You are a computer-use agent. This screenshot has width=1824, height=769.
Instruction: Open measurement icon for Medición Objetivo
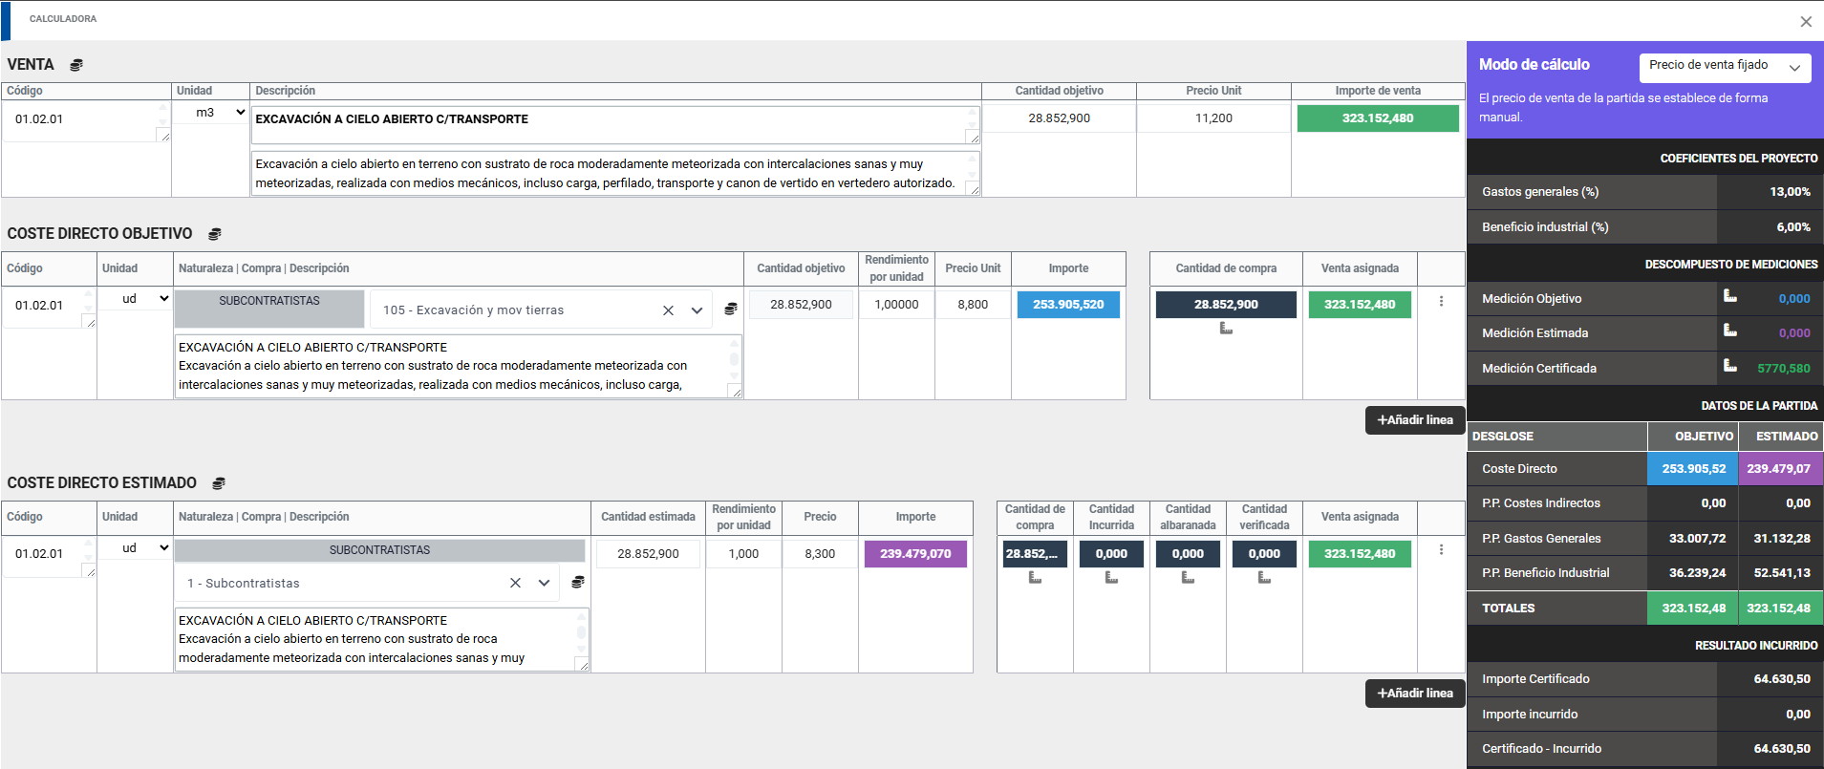point(1729,296)
